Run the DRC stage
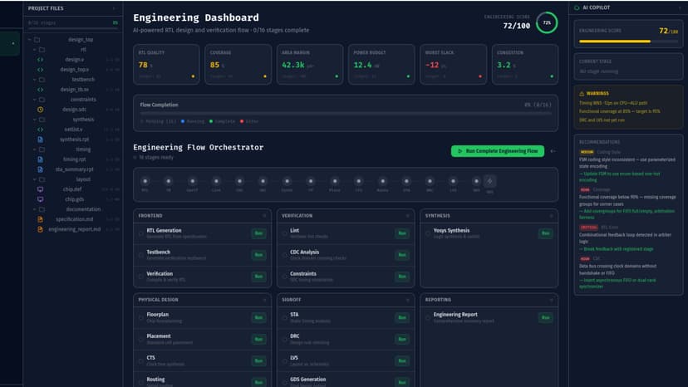688x387 pixels. [402, 339]
